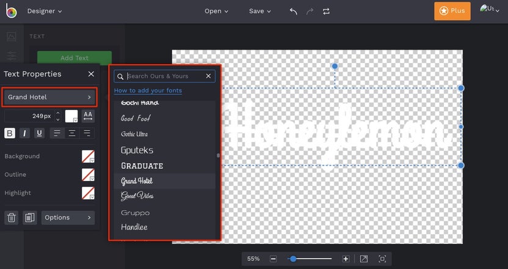This screenshot has width=508, height=269.
Task: Open the Designer mode dropdown
Action: tap(45, 12)
